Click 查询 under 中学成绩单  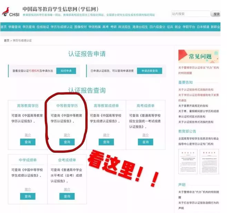pyautogui.click(x=28, y=196)
